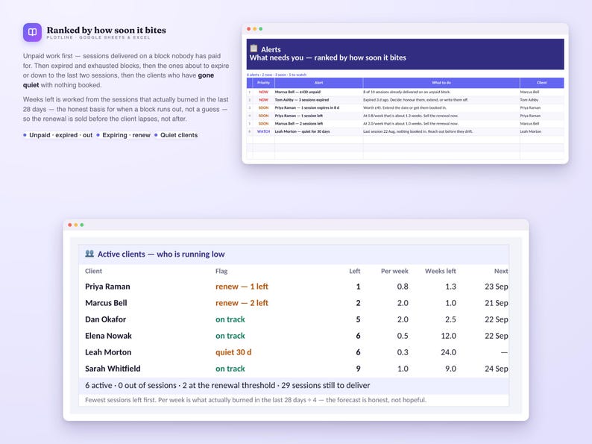The width and height of the screenshot is (592, 444).
Task: Click NOW priority on Tom Ashby alert
Action: click(263, 100)
